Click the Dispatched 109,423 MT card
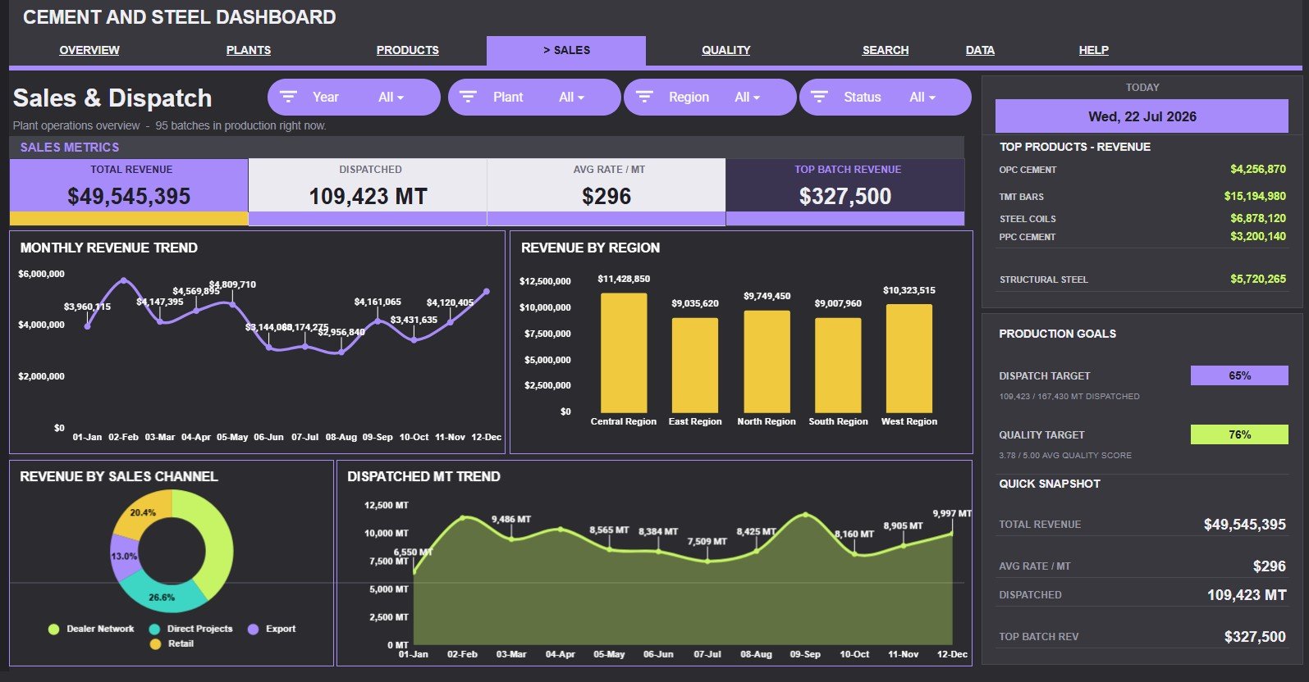The image size is (1309, 682). pyautogui.click(x=368, y=192)
